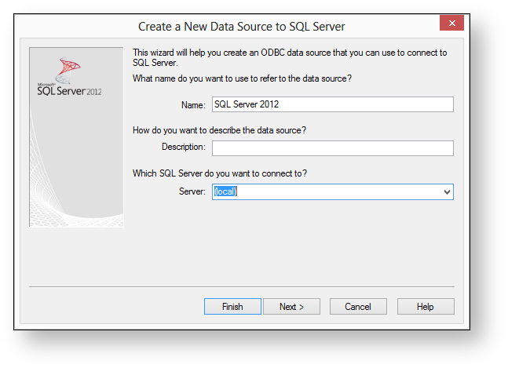Expand the Server dropdown arrow
Screen dimensions: 508x368
point(447,192)
